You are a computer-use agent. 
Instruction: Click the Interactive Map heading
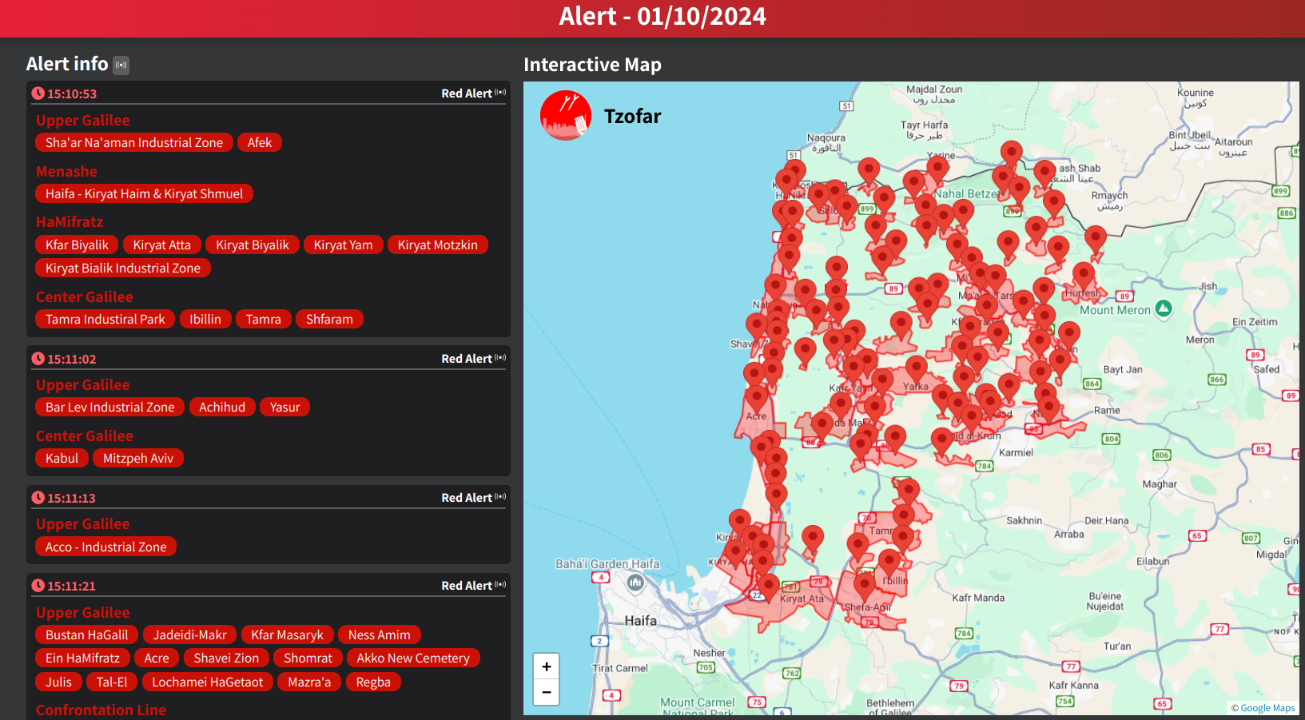click(x=592, y=65)
